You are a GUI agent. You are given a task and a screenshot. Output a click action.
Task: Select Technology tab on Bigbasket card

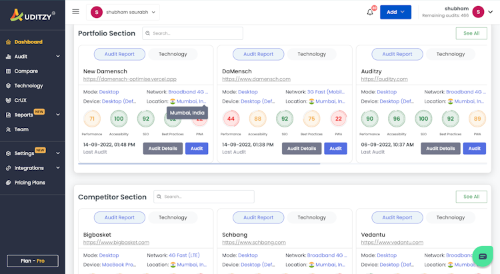173,217
